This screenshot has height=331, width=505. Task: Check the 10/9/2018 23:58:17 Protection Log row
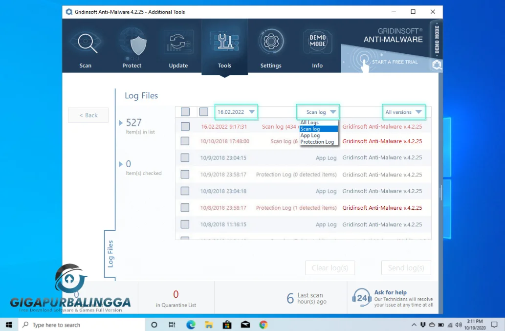(185, 174)
